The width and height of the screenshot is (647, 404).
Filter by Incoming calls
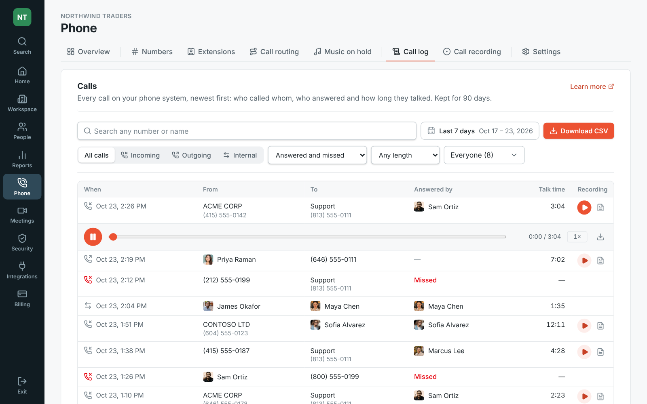tap(140, 155)
